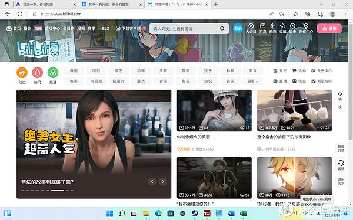Click the blue 登录 login button
Screen dimensions: 353x220
(x=238, y=28)
